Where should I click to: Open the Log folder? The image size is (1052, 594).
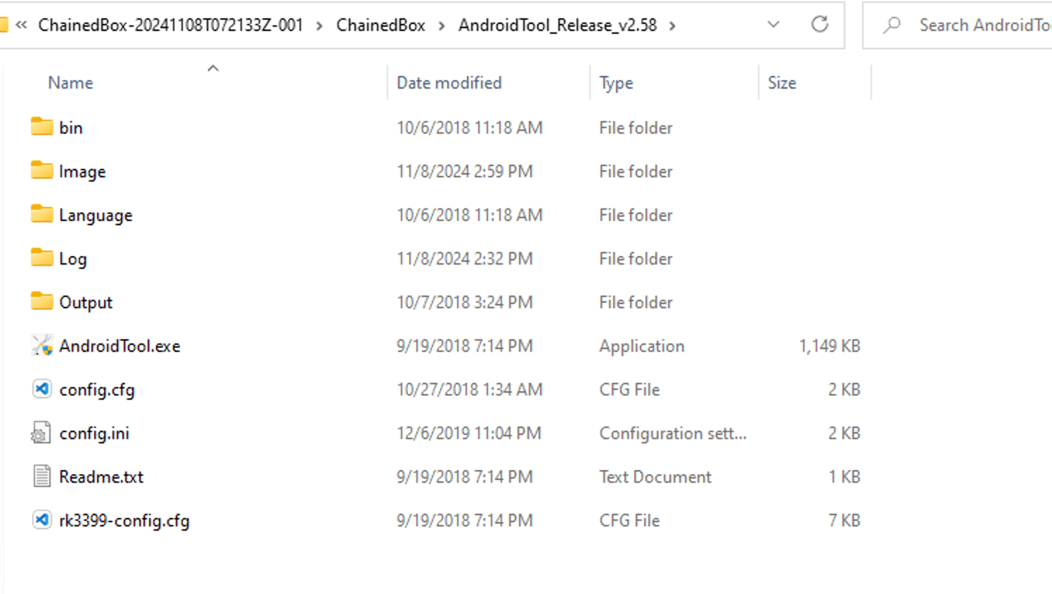[73, 258]
